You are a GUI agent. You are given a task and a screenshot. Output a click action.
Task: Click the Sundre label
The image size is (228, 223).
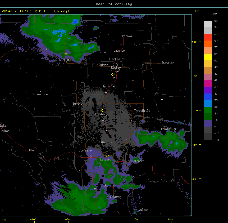point(77,104)
